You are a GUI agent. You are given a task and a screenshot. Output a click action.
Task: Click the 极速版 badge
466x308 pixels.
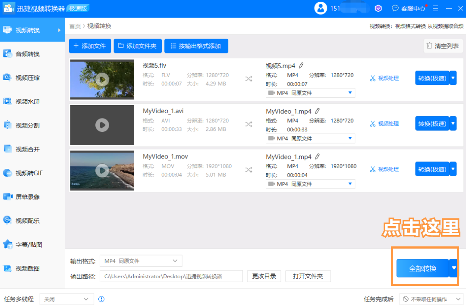pos(78,8)
